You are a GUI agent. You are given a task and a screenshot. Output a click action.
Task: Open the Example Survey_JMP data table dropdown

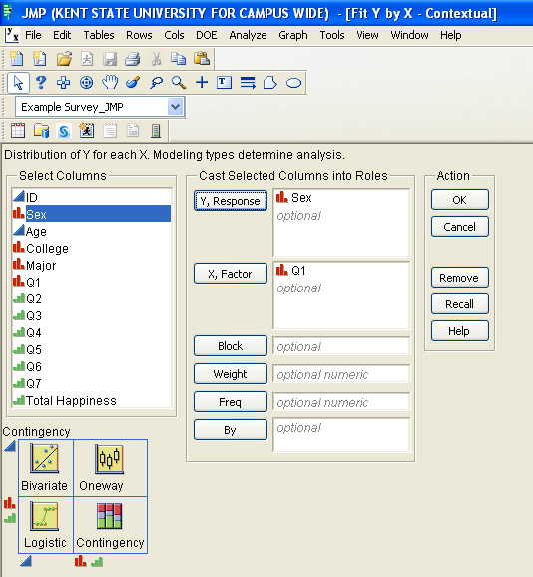[175, 107]
